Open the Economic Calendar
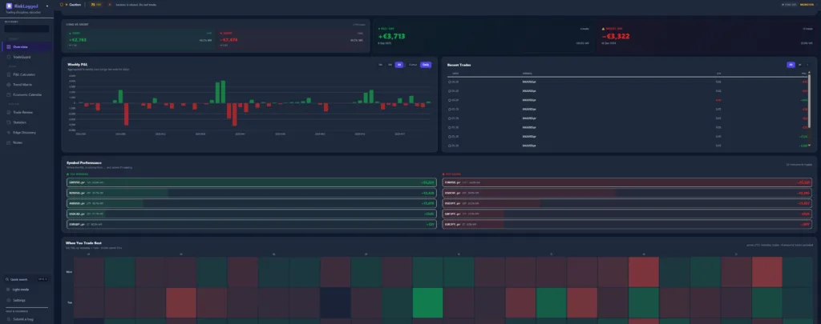Screen dimensions: 821x324 [x=26, y=94]
